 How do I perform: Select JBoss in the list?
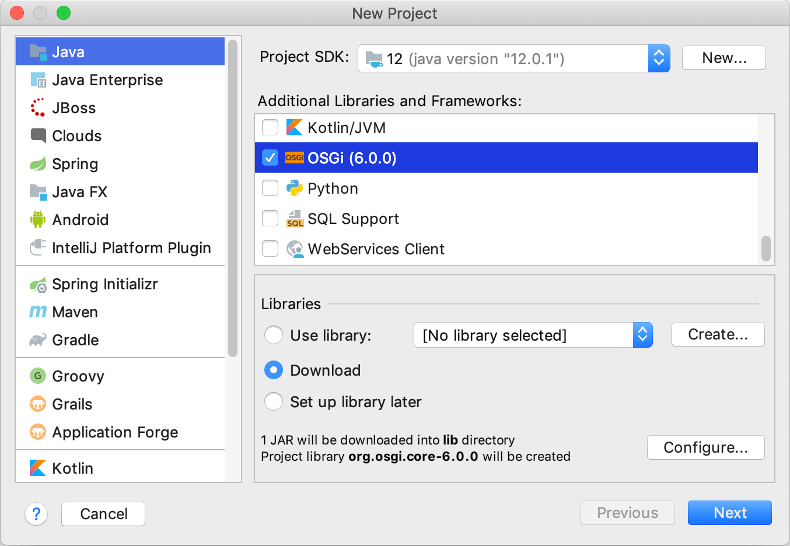click(x=120, y=108)
